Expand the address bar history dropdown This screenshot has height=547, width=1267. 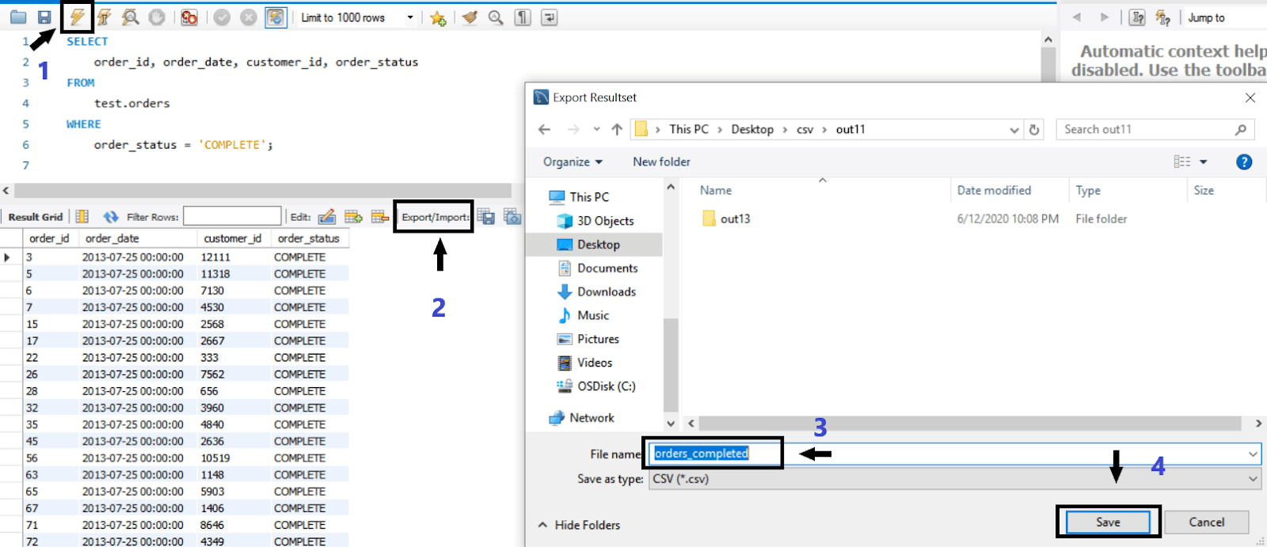1014,130
